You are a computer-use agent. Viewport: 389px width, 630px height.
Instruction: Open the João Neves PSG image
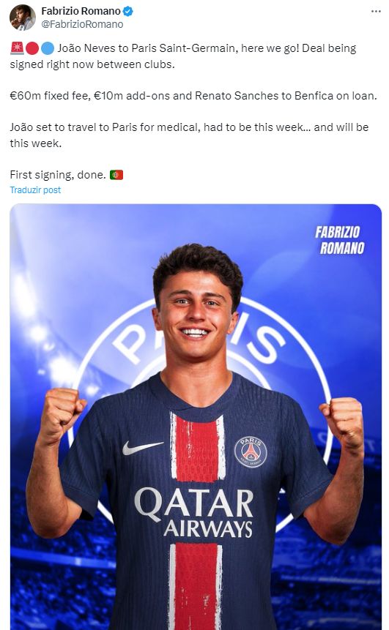196,416
